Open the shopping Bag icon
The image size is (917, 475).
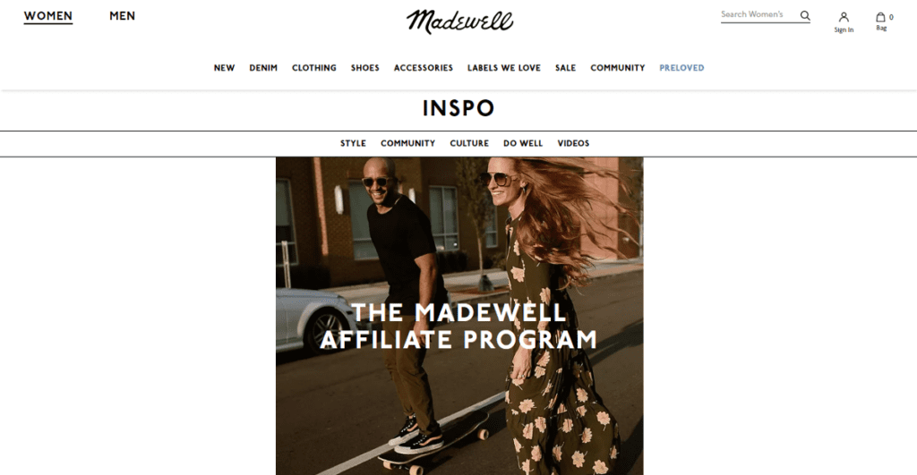coord(884,21)
